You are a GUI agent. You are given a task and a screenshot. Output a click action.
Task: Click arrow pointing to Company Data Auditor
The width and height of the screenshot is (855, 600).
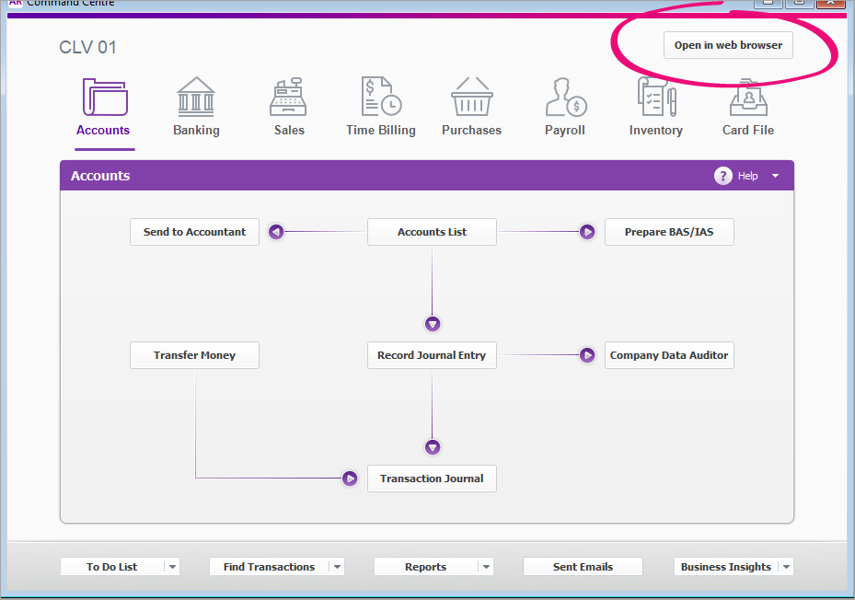[587, 355]
